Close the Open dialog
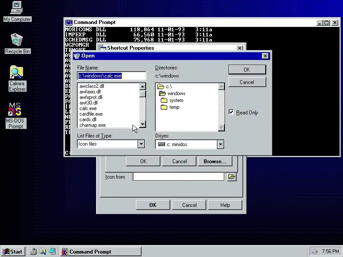Screen dimensions: 343x257 click(265, 56)
